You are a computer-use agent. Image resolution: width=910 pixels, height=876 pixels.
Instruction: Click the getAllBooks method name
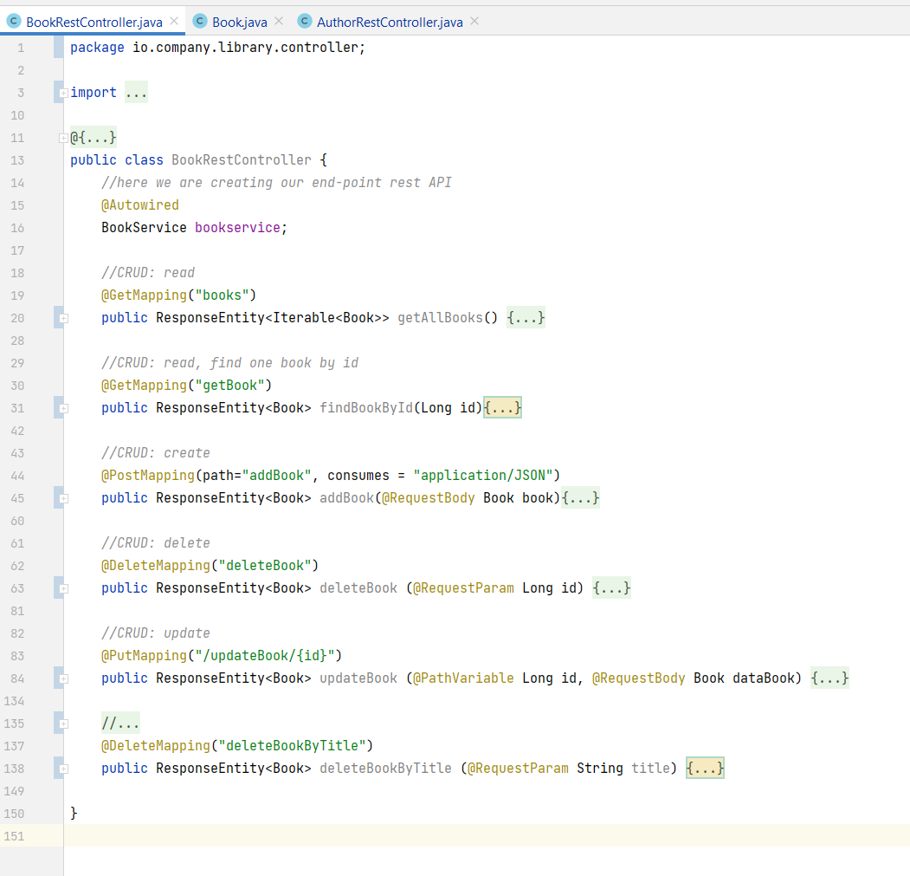pyautogui.click(x=440, y=318)
